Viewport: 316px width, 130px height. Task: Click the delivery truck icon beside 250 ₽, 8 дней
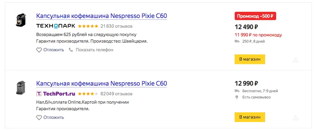[x=237, y=41]
